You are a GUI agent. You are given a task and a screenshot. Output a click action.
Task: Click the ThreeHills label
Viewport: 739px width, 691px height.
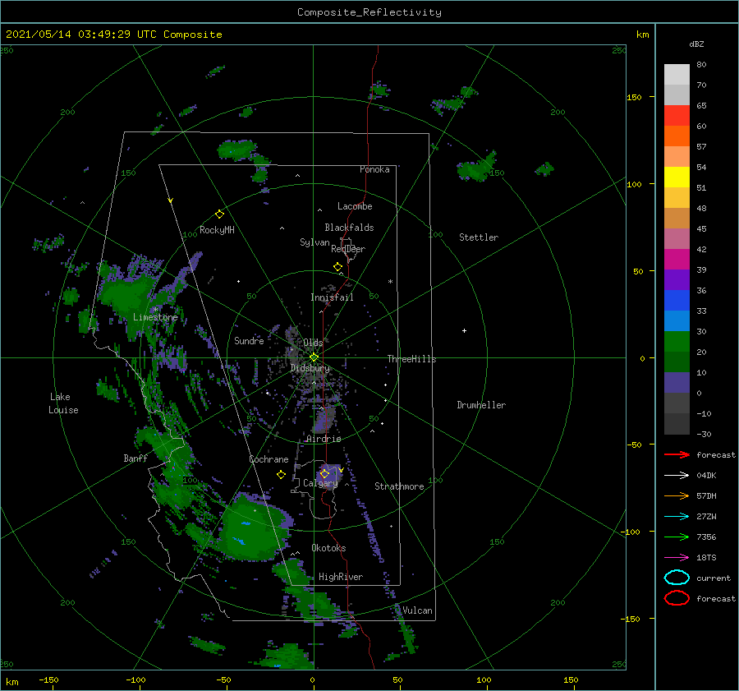point(411,359)
